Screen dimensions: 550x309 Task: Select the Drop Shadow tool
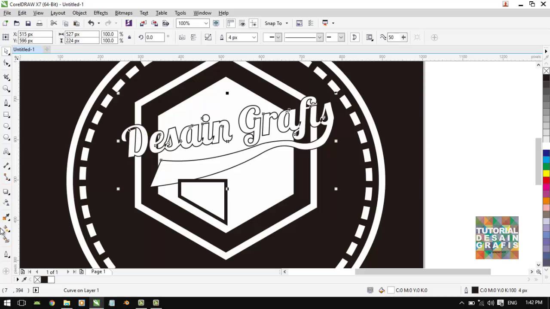6,191
